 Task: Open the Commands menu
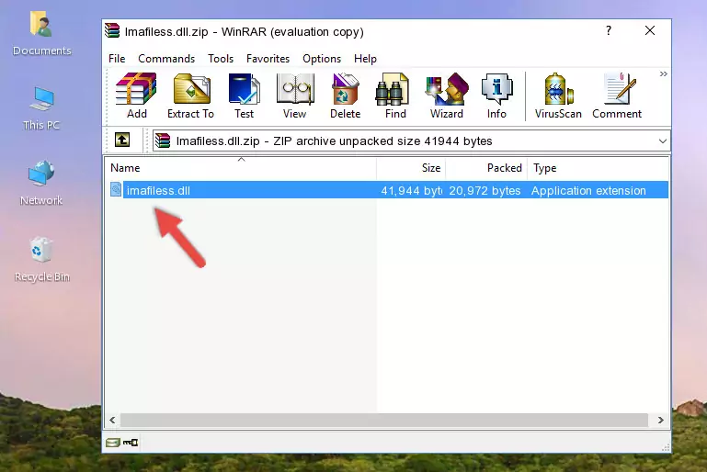click(x=166, y=59)
